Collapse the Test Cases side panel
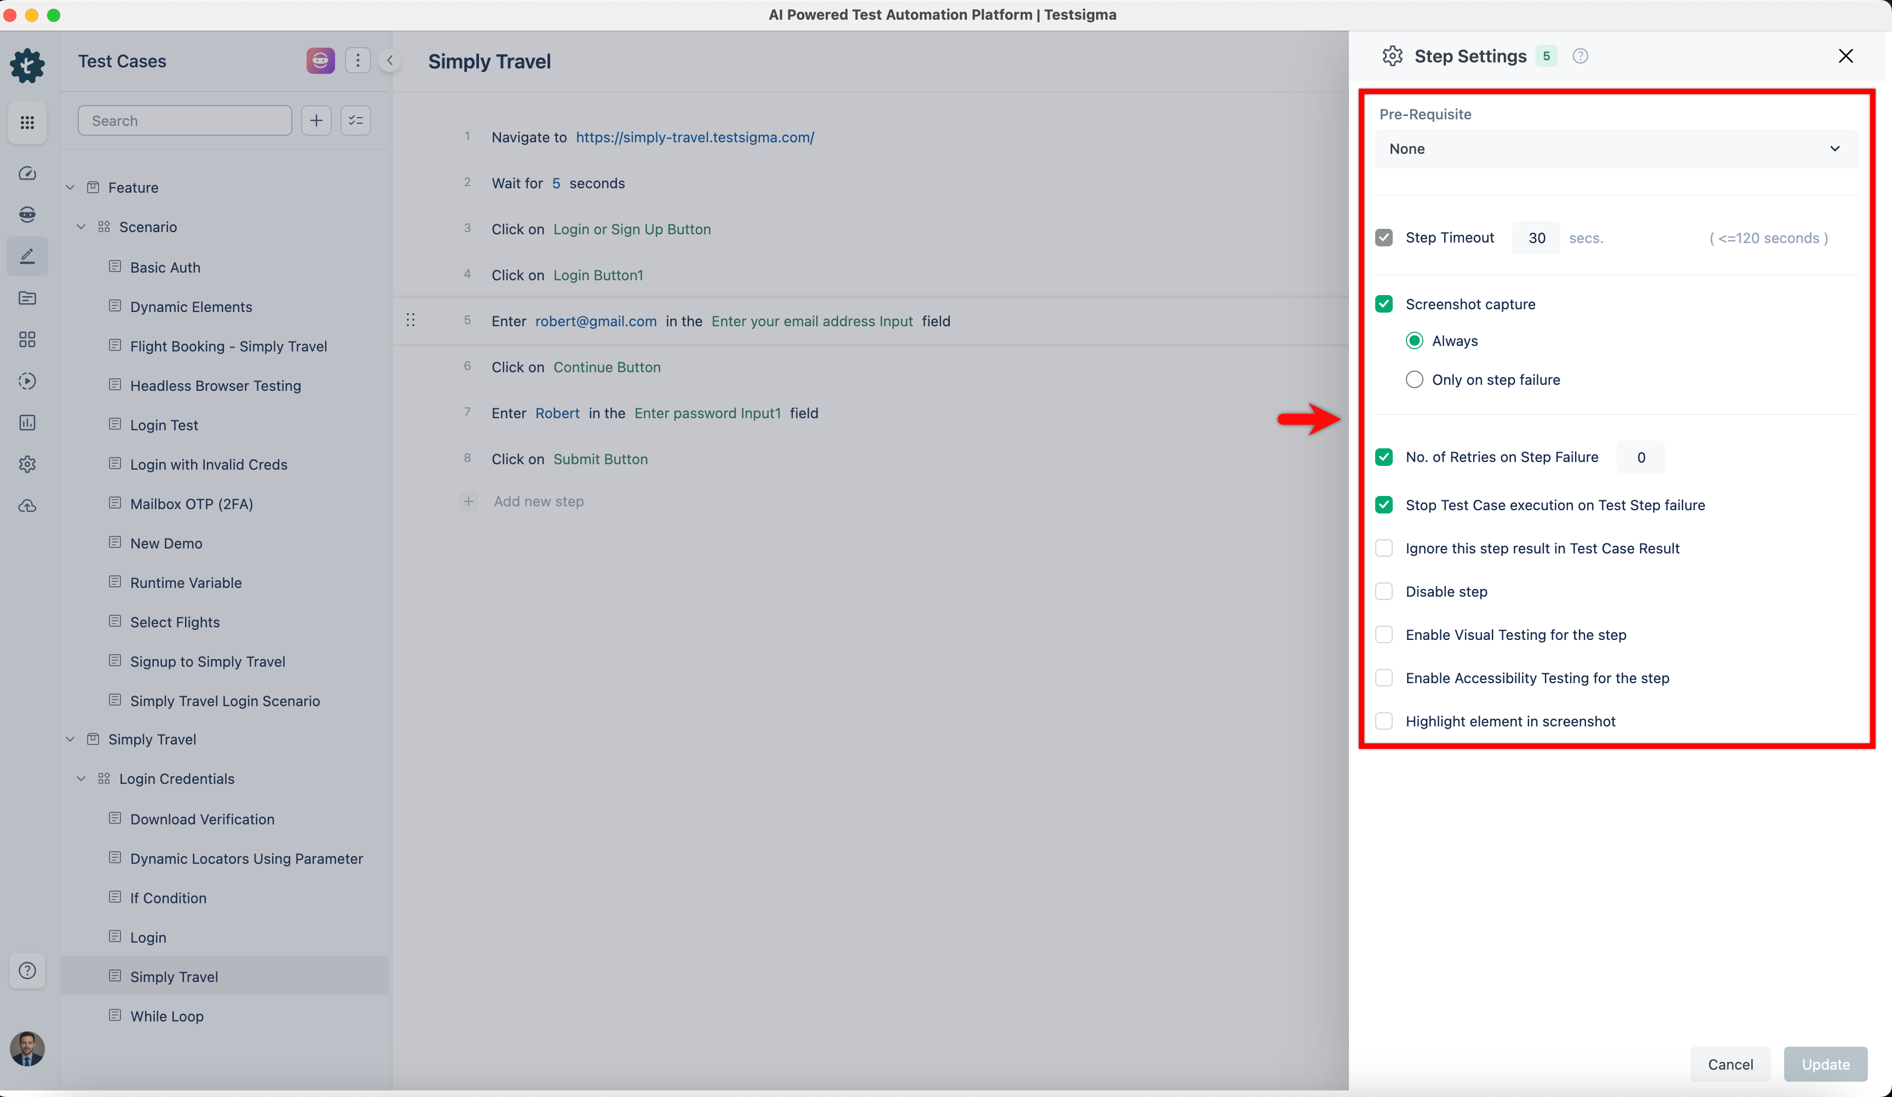The height and width of the screenshot is (1097, 1892). pyautogui.click(x=390, y=60)
